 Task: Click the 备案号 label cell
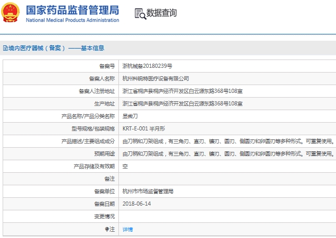pos(107,66)
